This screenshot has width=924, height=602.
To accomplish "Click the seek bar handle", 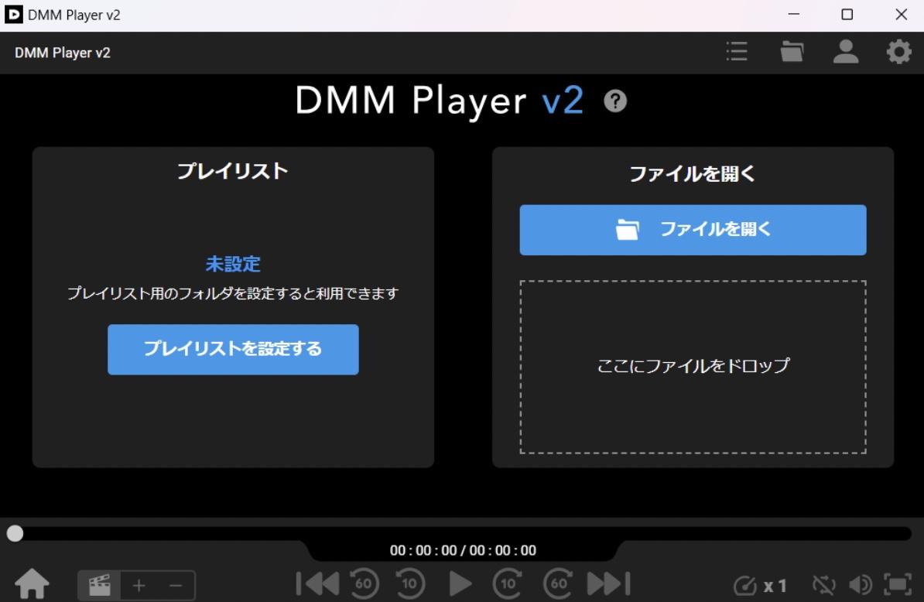I will point(15,533).
